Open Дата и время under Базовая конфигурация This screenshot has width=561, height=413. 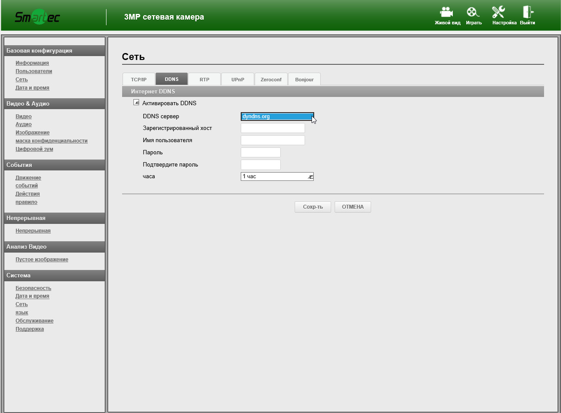coord(33,88)
